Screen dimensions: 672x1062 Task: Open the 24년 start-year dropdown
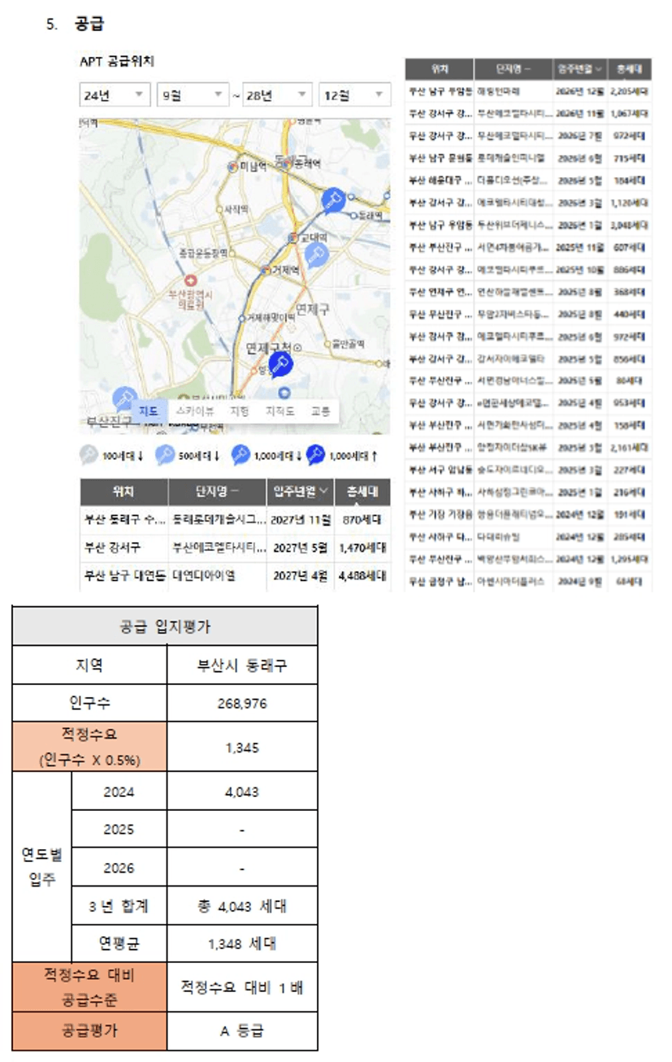[x=115, y=95]
